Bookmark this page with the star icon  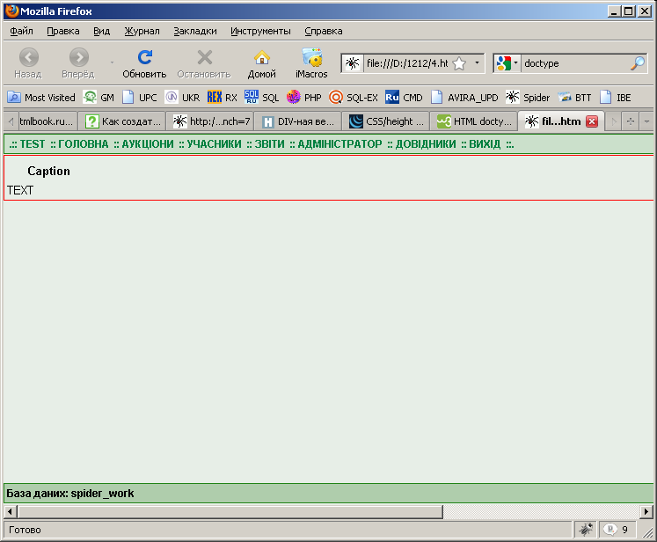459,63
